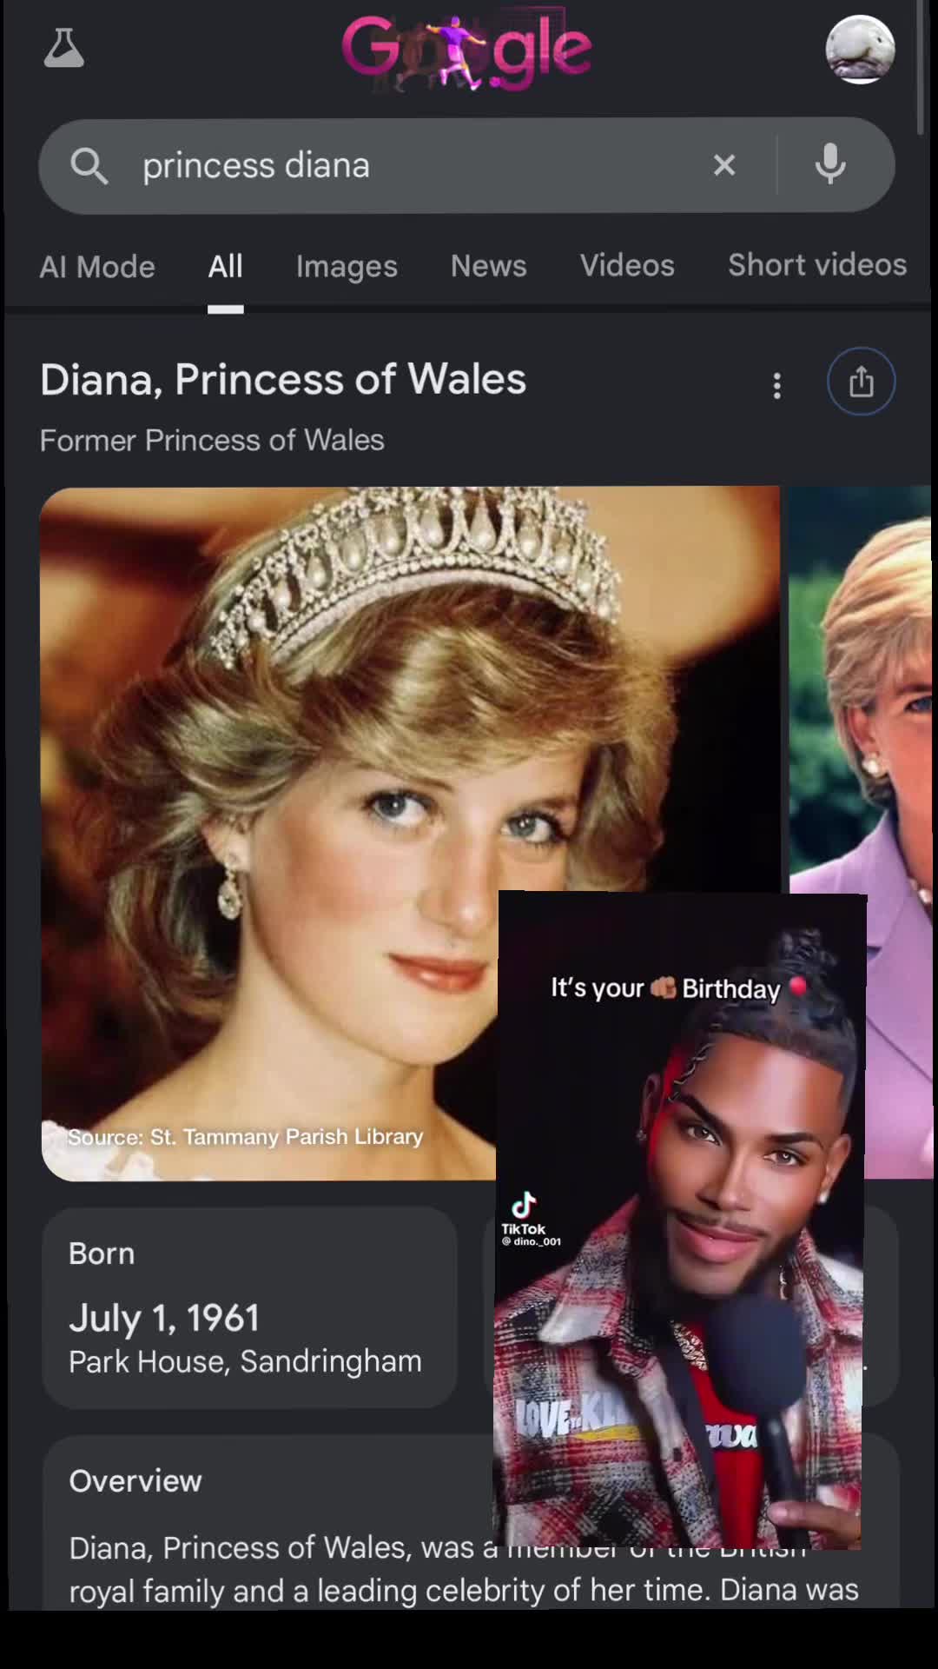Tap the birthday TikTok video overlay
This screenshot has width=938, height=1669.
[680, 1220]
